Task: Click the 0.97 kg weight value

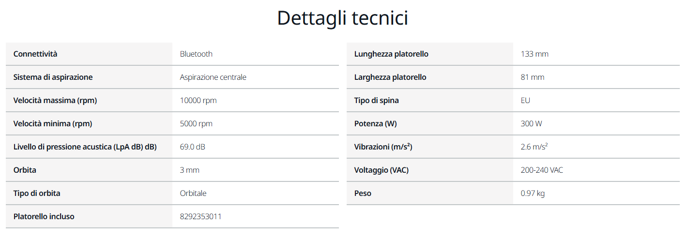Action: [533, 194]
